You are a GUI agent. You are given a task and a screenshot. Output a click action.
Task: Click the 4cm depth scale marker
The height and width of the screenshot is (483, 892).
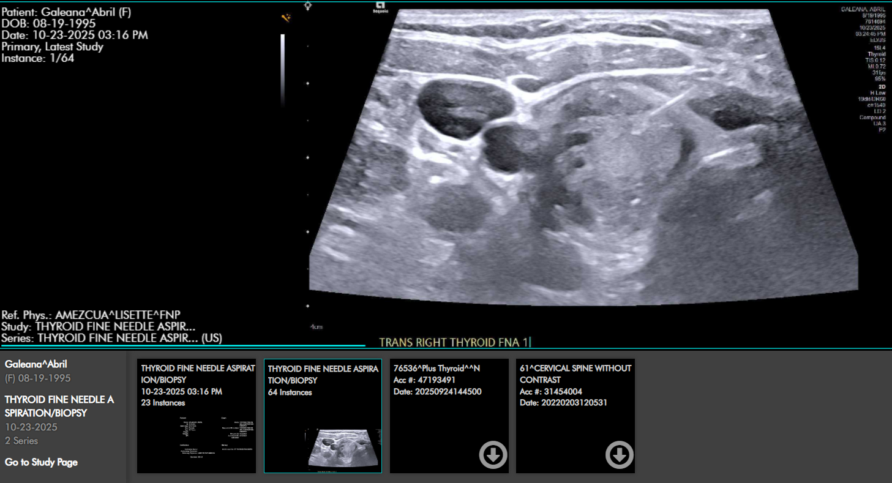pos(316,327)
